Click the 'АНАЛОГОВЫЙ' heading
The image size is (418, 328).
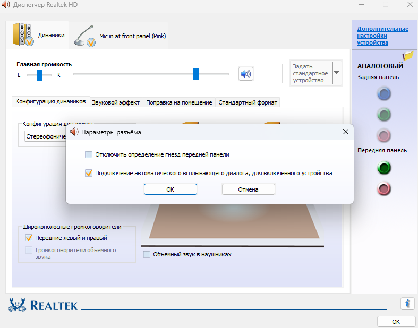[x=380, y=66]
